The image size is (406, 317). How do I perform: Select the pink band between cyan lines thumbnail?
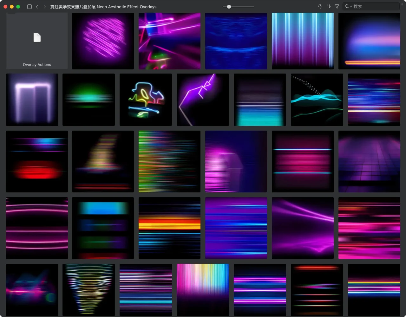[x=303, y=161]
